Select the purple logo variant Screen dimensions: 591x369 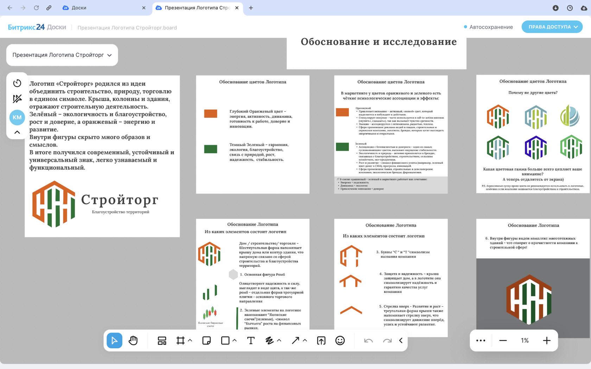coord(536,148)
